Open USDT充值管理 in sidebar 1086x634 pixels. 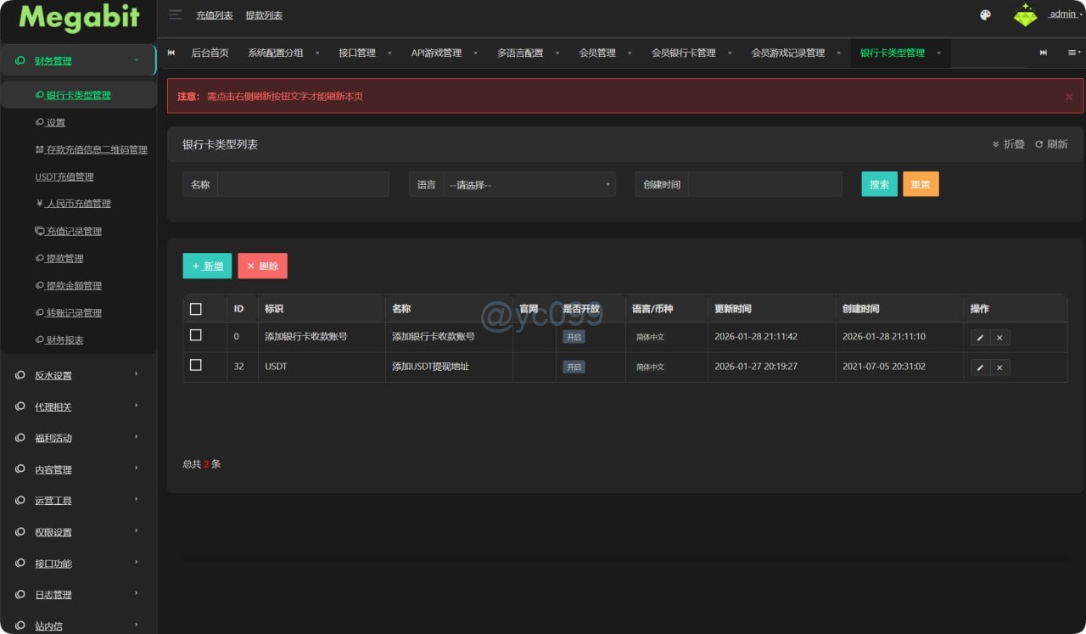64,177
